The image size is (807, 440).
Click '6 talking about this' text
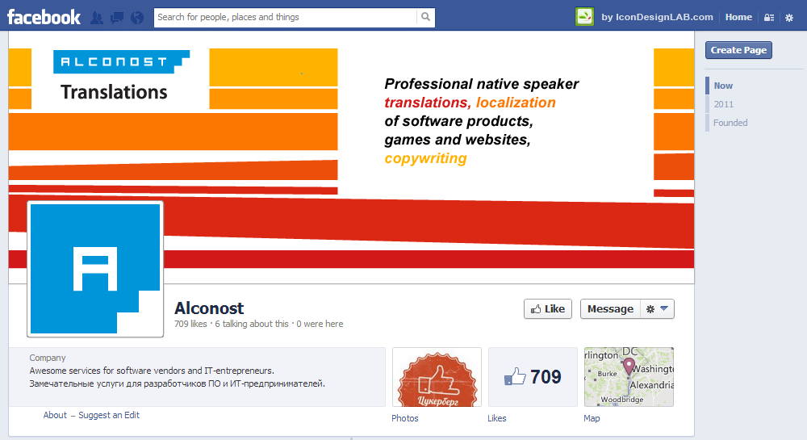(x=252, y=324)
